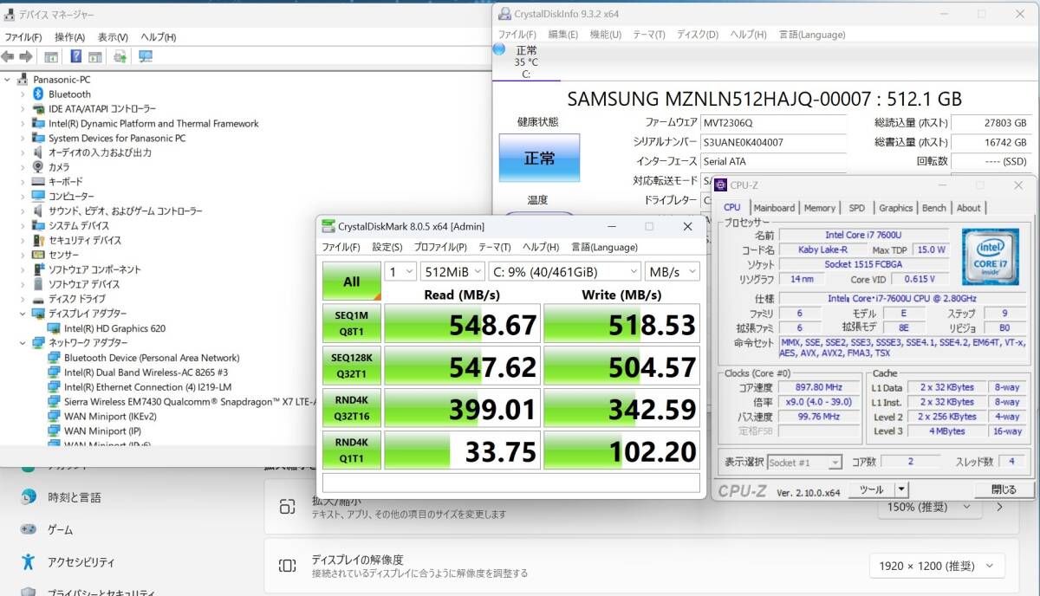Open the Socket #1 selector in CPU-Z

click(x=804, y=462)
